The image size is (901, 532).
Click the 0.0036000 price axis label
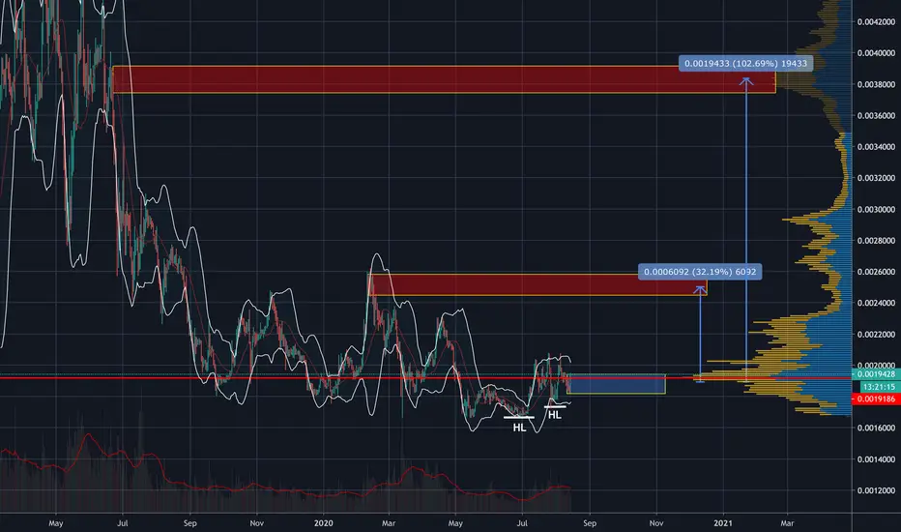(876, 116)
